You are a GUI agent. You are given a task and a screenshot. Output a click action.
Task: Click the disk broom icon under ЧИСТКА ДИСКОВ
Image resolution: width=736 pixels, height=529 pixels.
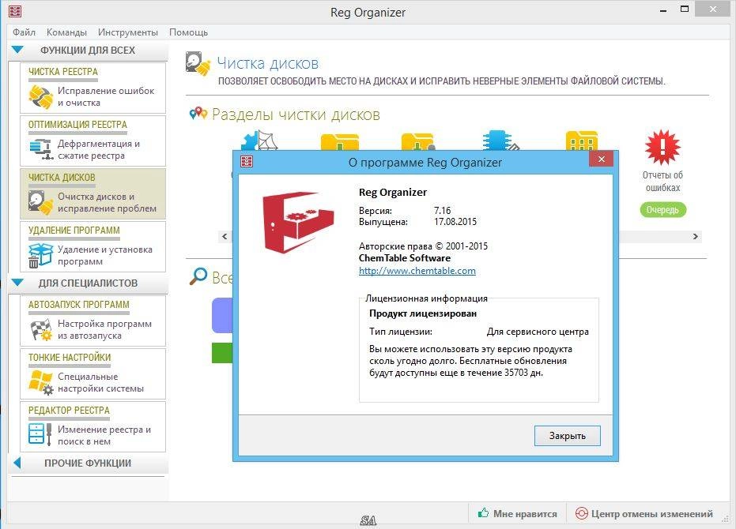coord(41,202)
